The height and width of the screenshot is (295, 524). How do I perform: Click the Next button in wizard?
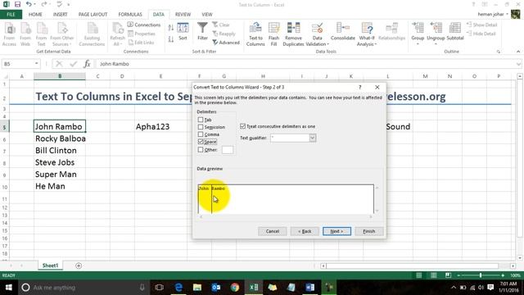(337, 231)
